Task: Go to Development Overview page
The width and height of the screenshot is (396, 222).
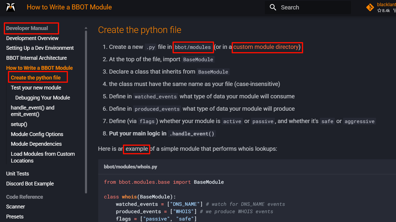Action: [x=32, y=38]
